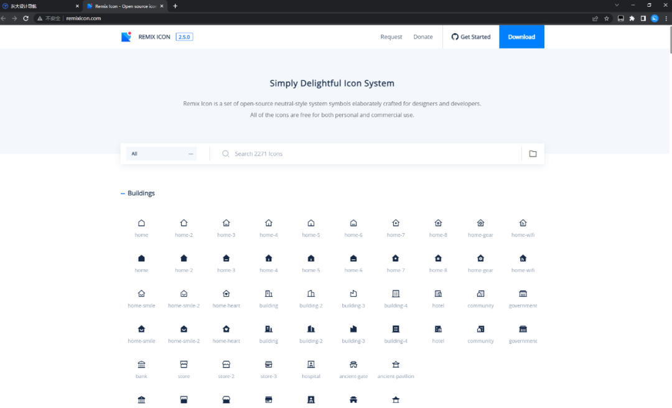Select the outline home-6 icon
The height and width of the screenshot is (408, 672).
353,223
